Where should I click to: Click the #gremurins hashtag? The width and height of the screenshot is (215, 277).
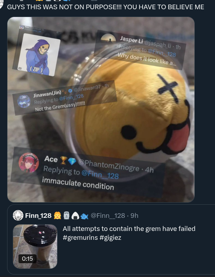tap(80, 237)
